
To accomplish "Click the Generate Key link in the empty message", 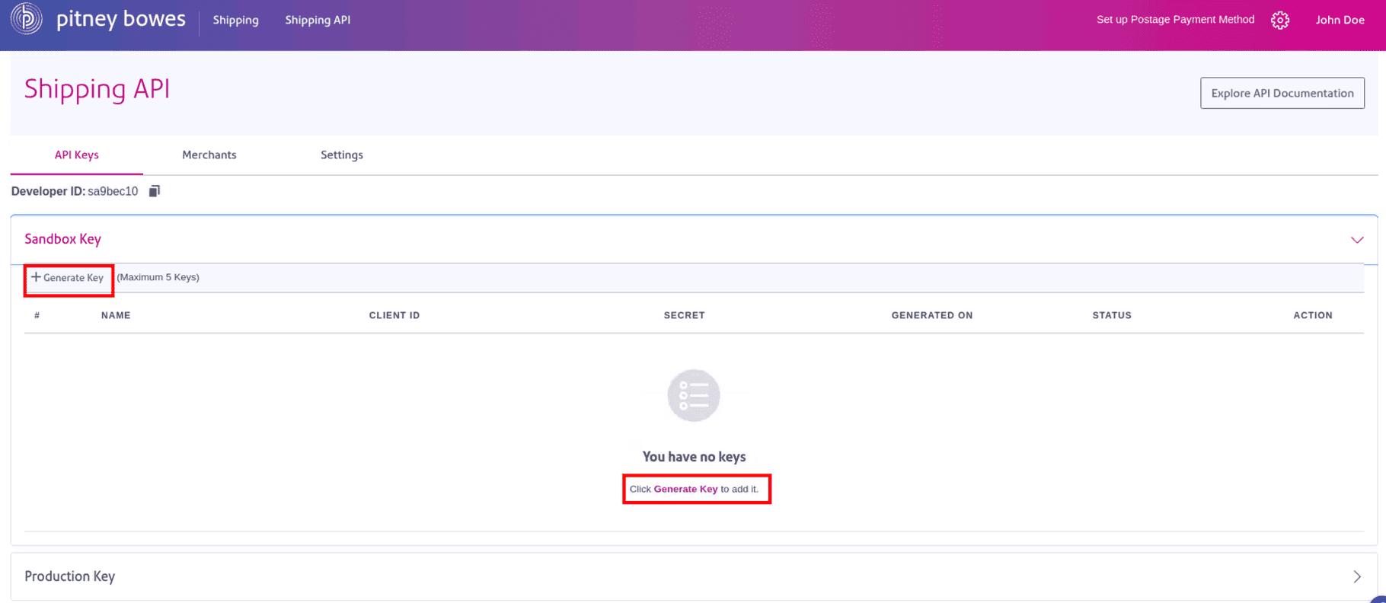I will [x=685, y=489].
